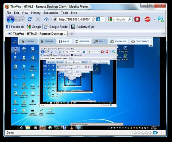
Task: Open the dropdown arrow beside ABP icon
Action: click(154, 19)
